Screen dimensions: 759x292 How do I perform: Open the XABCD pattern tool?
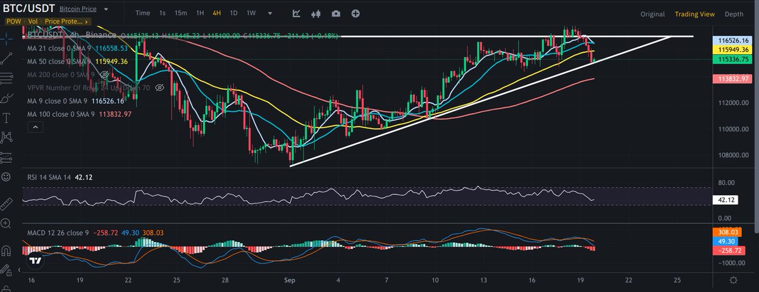point(6,137)
